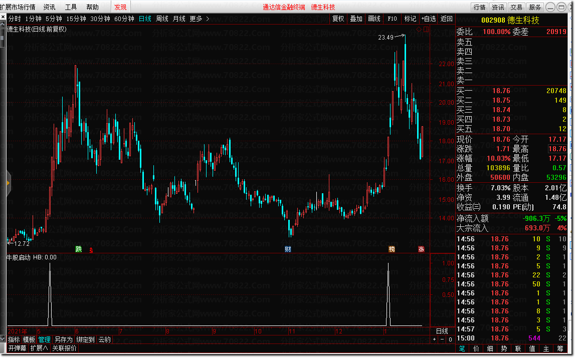
Task: Reset chart zoom with 0 button
Action: coord(450,339)
